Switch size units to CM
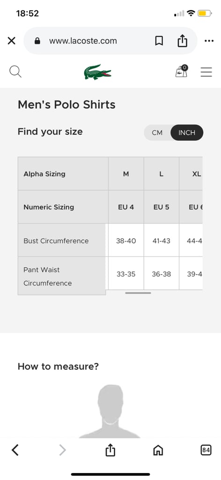This screenshot has width=221, height=480. 157,133
